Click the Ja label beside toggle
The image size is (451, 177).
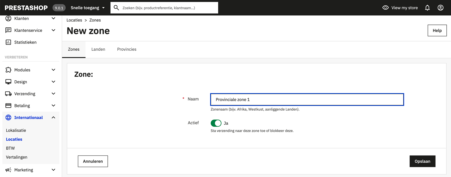pos(226,123)
